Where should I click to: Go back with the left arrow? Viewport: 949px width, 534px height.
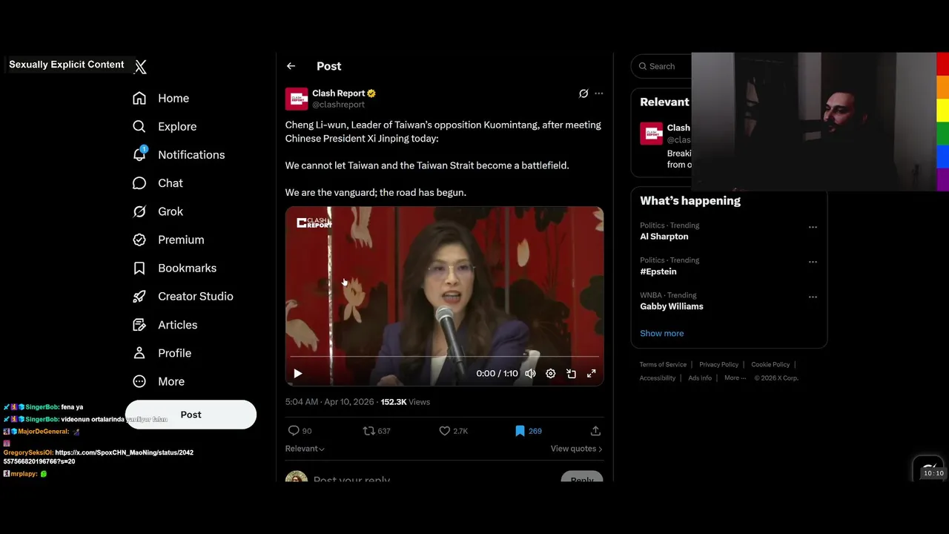coord(291,66)
